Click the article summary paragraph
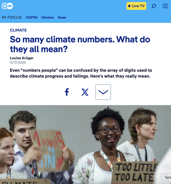Screen dimensions: 171x184 point(81,73)
